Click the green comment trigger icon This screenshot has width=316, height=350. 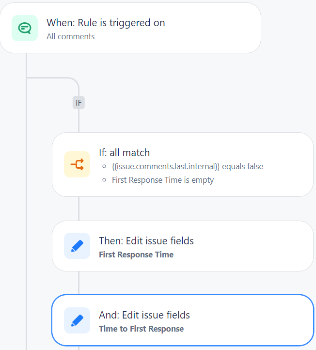point(25,28)
